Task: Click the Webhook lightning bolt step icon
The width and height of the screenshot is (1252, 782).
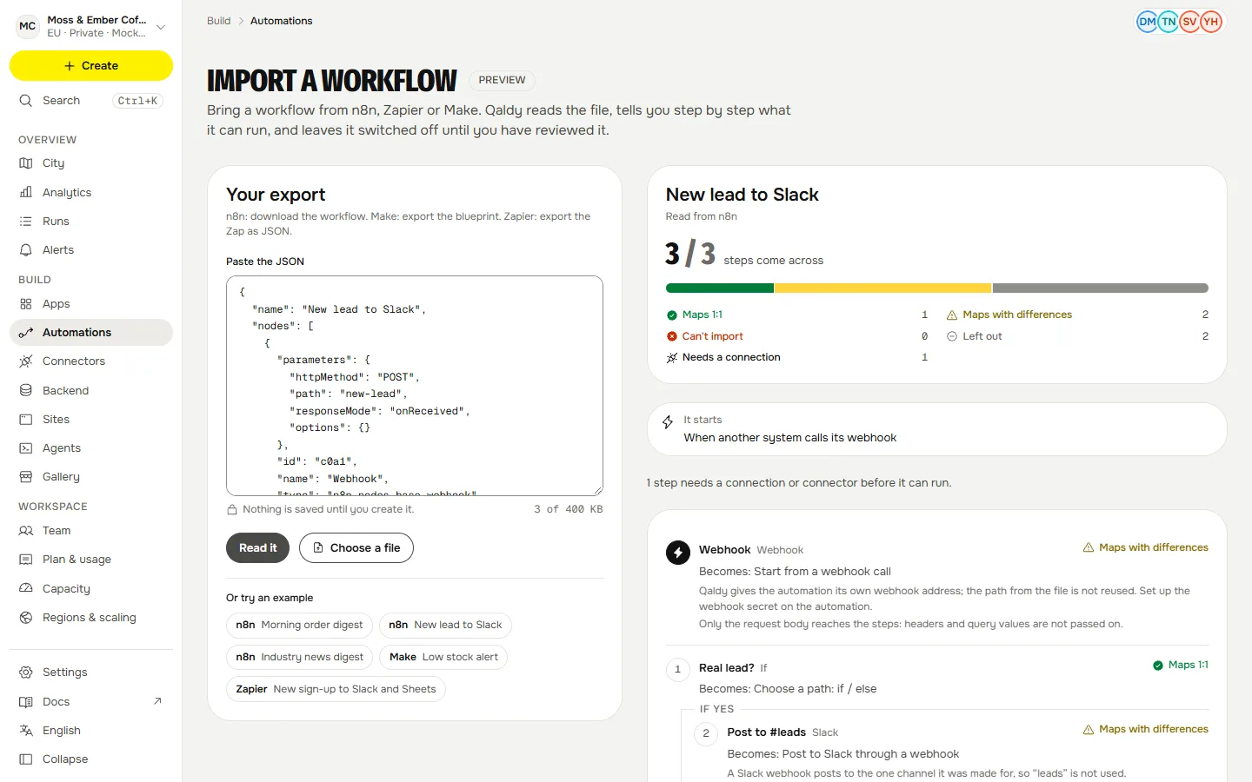Action: 678,553
